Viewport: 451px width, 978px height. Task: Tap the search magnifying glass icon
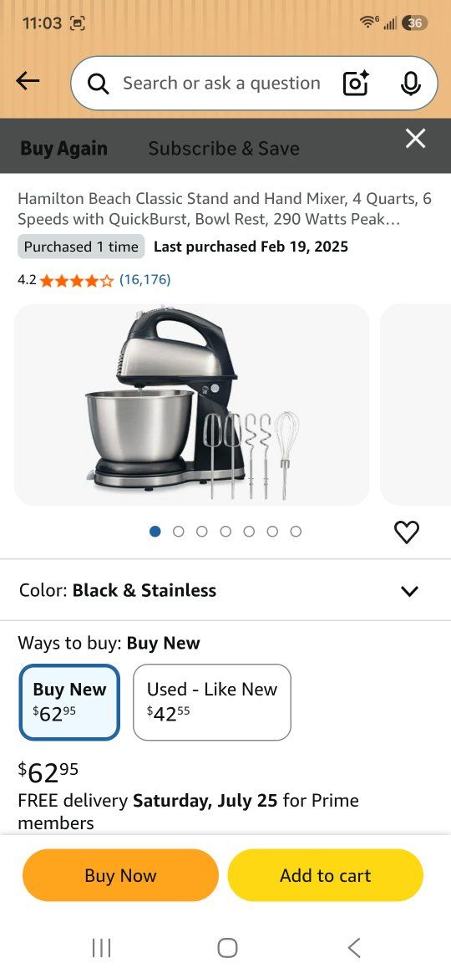pos(98,84)
